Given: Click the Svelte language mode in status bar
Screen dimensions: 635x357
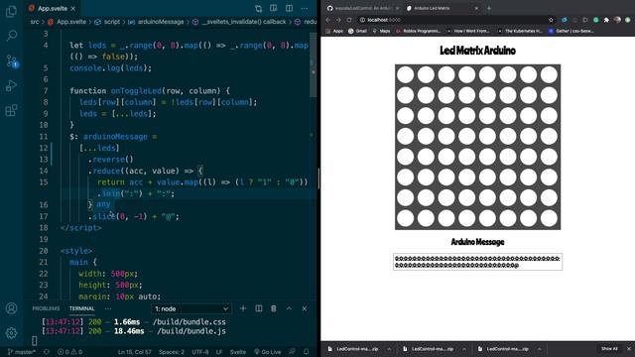Looking at the screenshot, I should [x=238, y=352].
